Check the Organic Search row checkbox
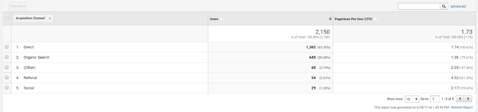The image size is (478, 112). (7, 57)
